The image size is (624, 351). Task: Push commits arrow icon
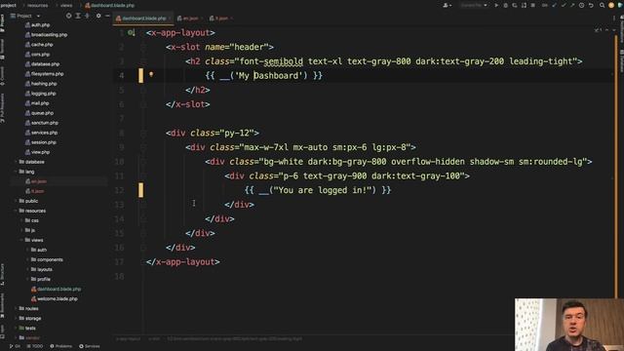click(572, 5)
